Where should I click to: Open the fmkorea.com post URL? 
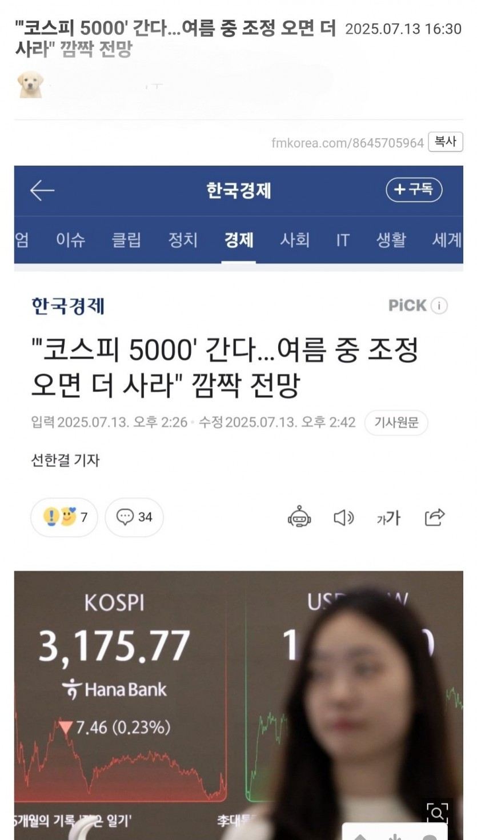pos(347,143)
